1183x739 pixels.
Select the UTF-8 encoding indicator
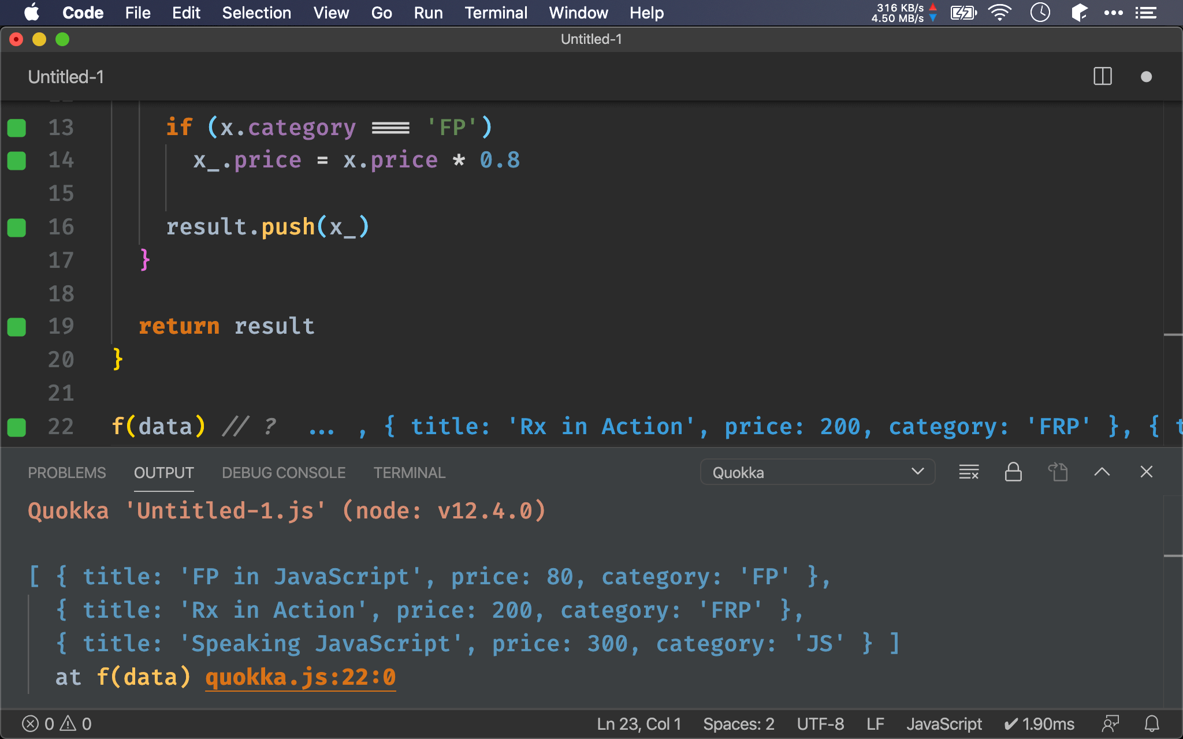(820, 723)
